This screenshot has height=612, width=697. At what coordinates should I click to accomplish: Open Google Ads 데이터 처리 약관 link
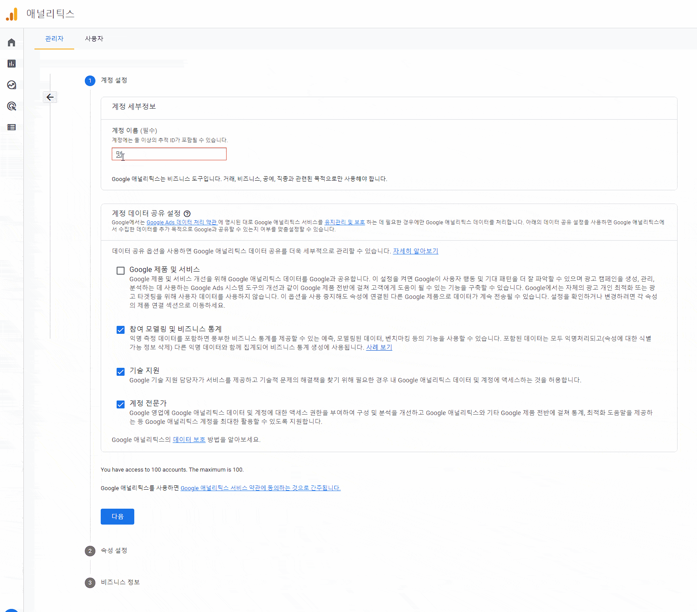point(182,223)
